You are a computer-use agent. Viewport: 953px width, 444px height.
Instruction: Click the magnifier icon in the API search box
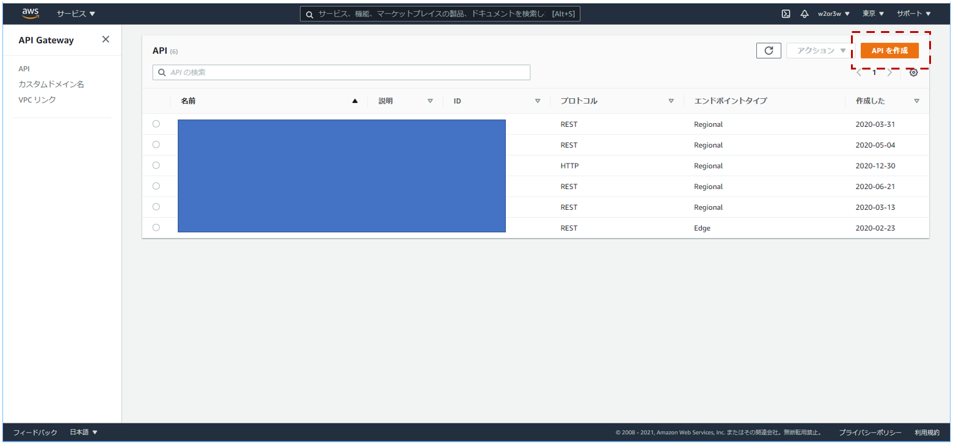161,72
